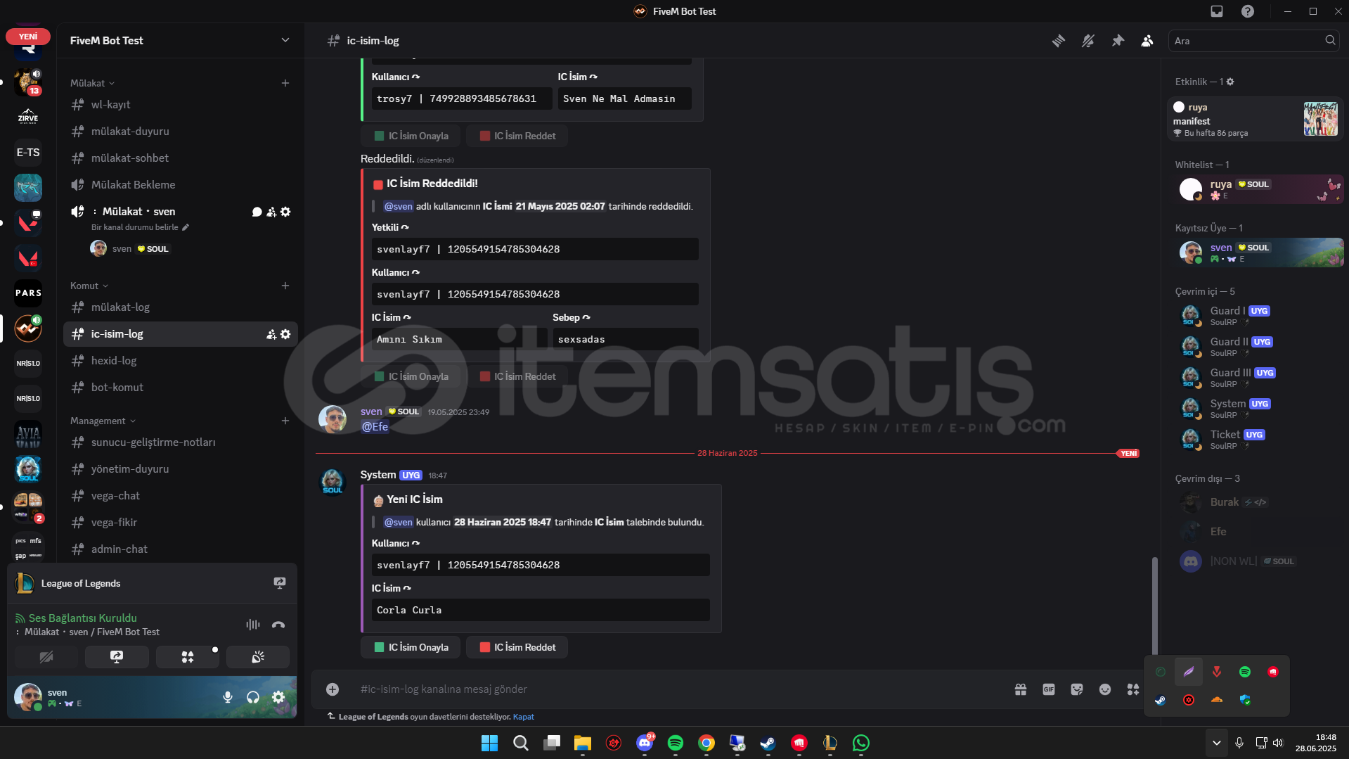Open Spotify from the Windows taskbar
The height and width of the screenshot is (759, 1349).
coord(676,743)
